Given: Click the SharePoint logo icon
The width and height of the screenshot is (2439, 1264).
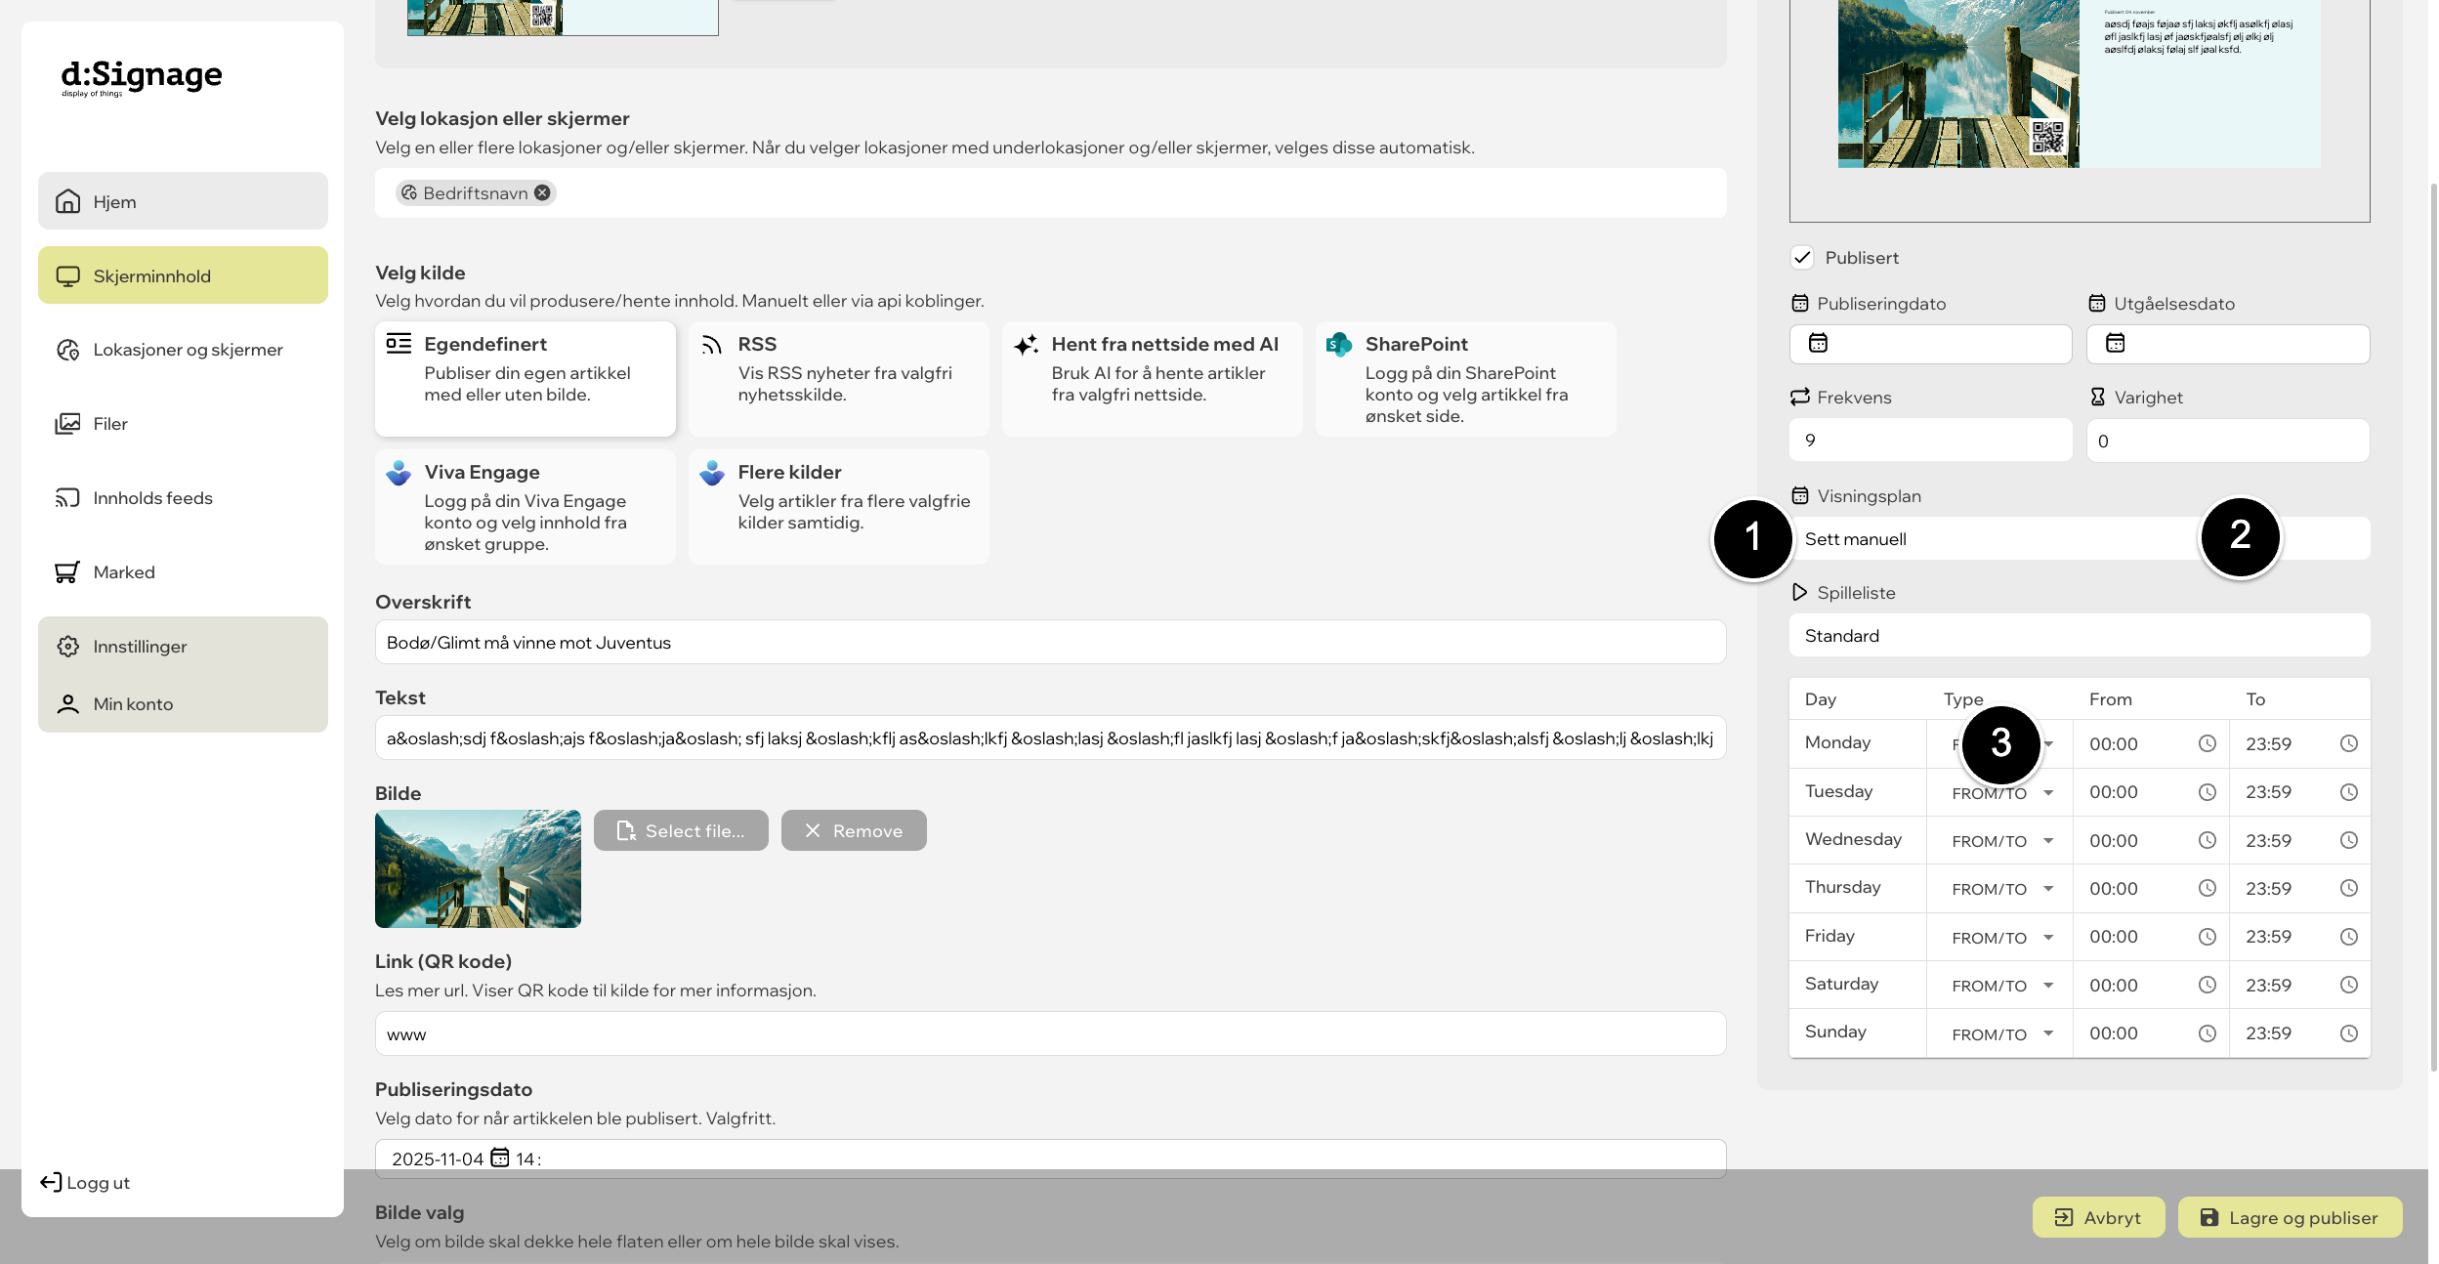Looking at the screenshot, I should pos(1339,345).
